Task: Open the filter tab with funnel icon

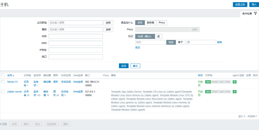Action: point(249,14)
